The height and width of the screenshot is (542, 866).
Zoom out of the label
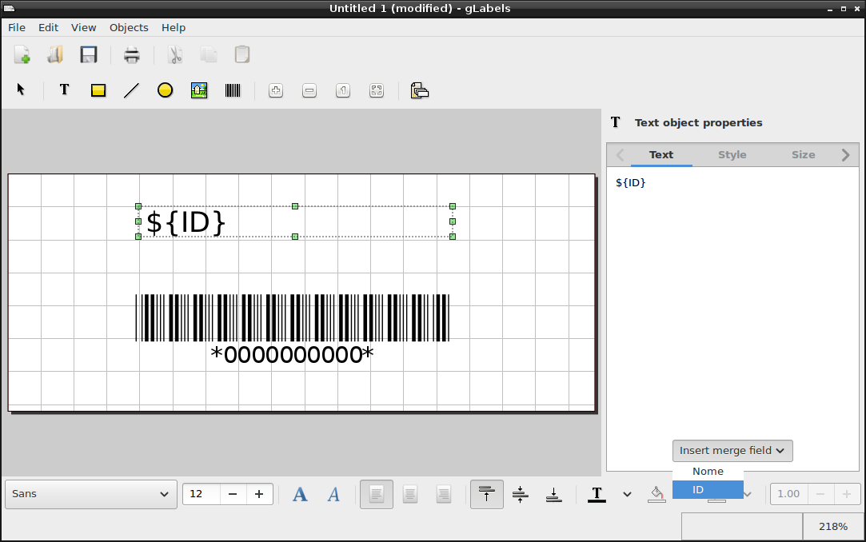pyautogui.click(x=309, y=90)
